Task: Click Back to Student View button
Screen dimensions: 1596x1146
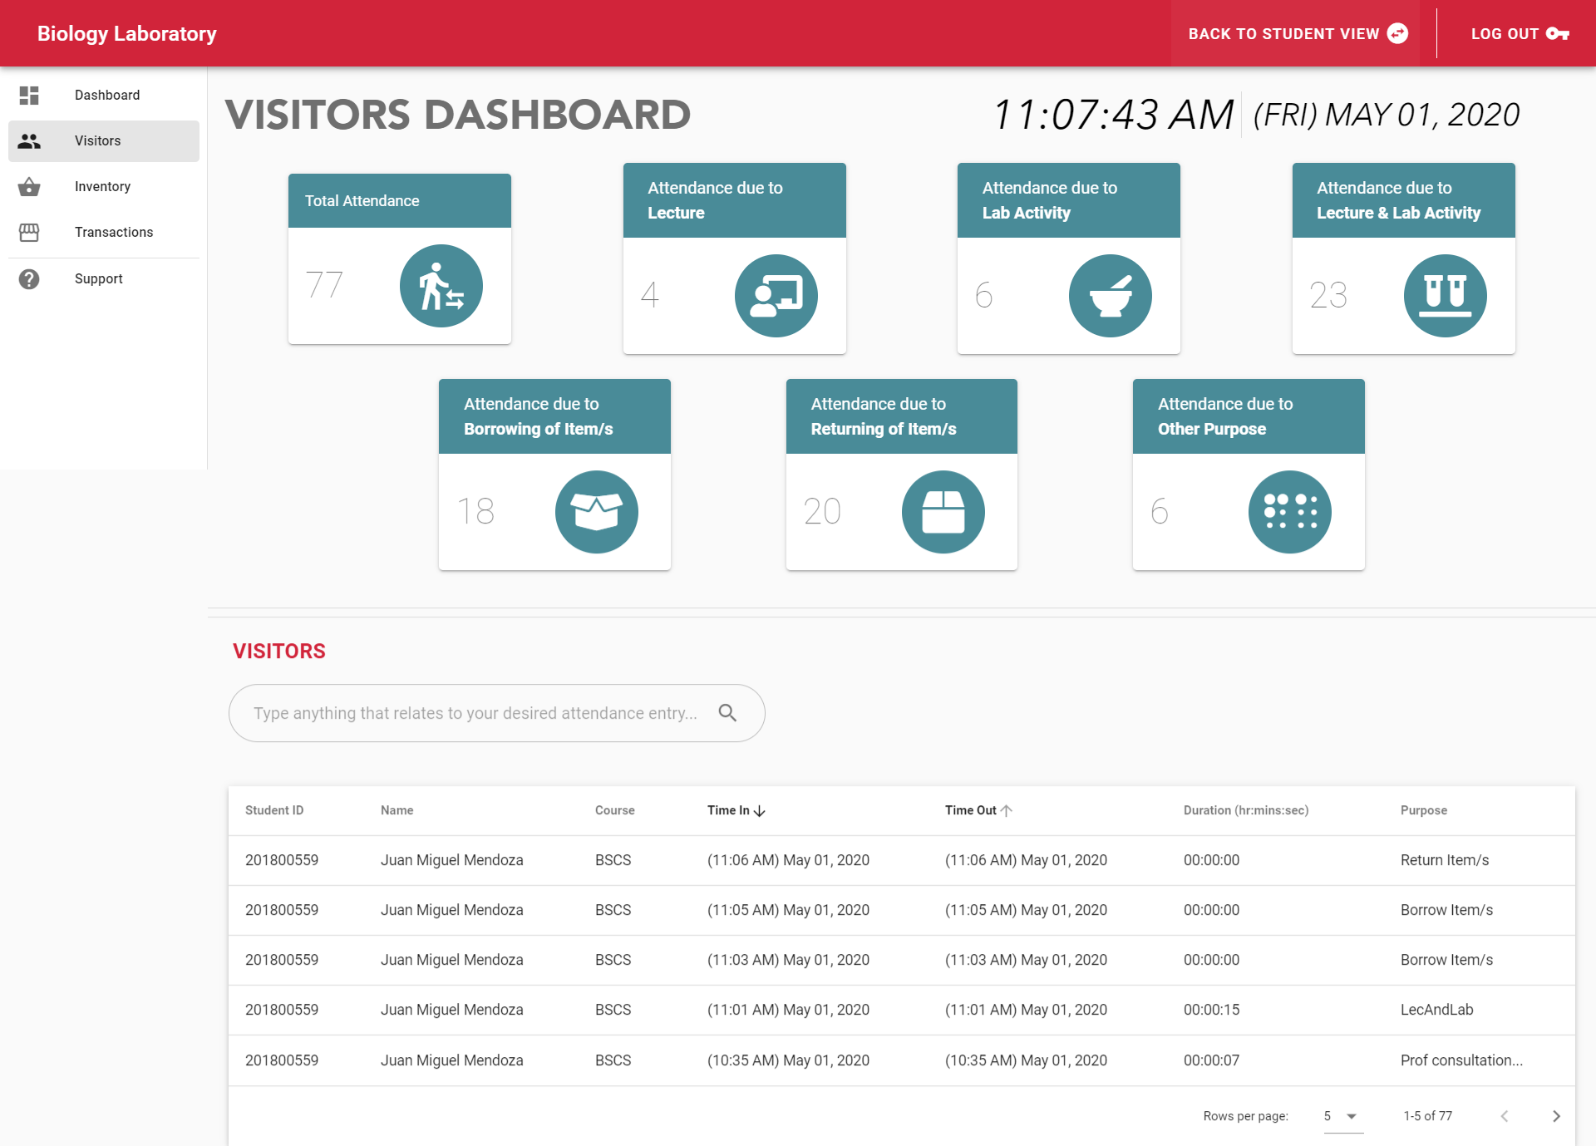Action: tap(1297, 34)
